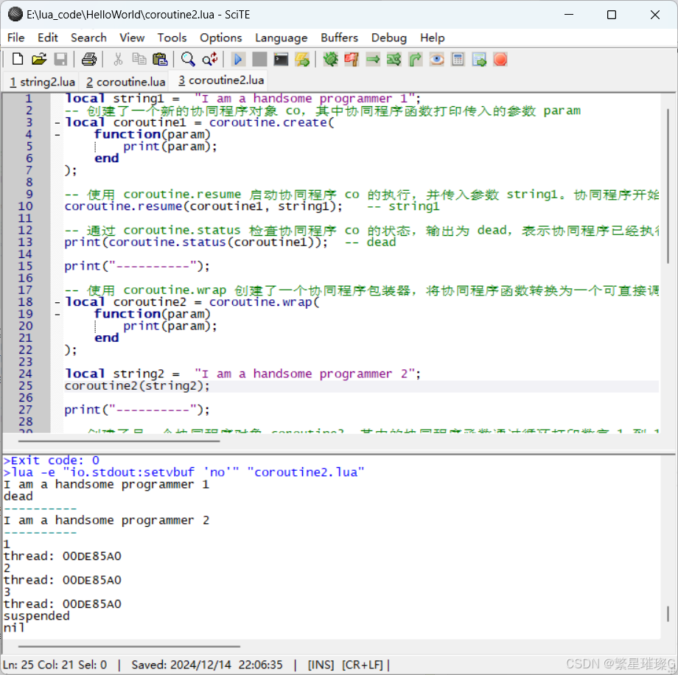678x675 pixels.
Task: Open the Debug menu
Action: click(388, 38)
